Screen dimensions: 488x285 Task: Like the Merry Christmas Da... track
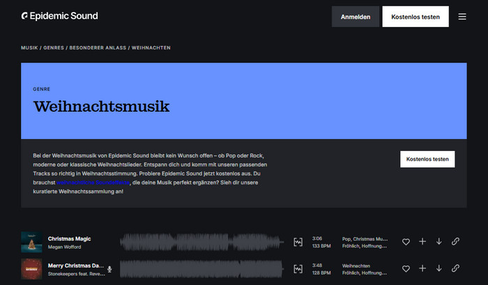click(406, 268)
